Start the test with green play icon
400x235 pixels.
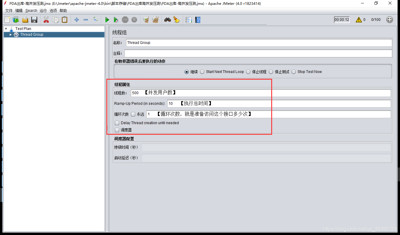107,20
